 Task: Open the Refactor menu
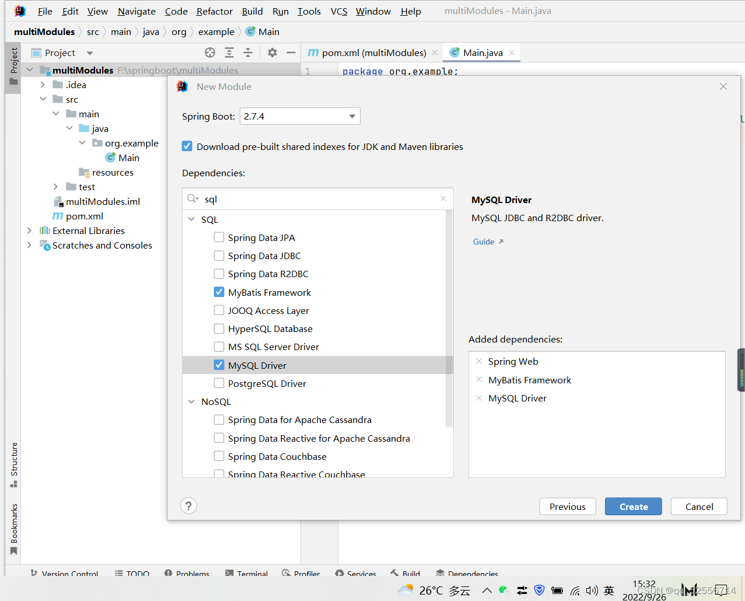click(214, 11)
